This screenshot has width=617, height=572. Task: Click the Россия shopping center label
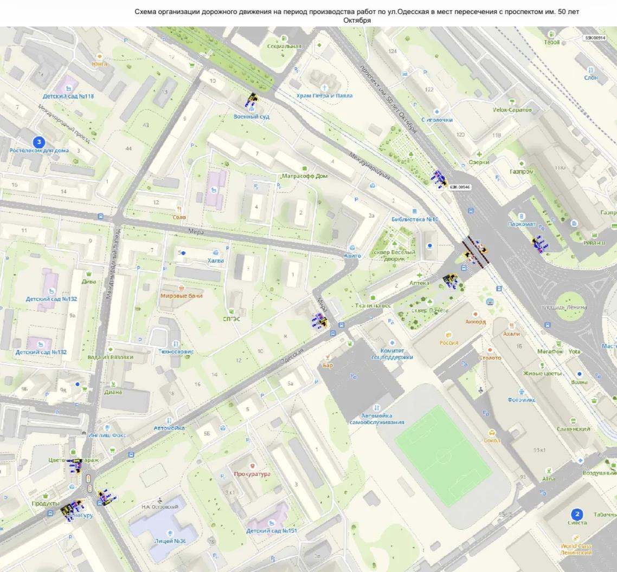coord(449,342)
